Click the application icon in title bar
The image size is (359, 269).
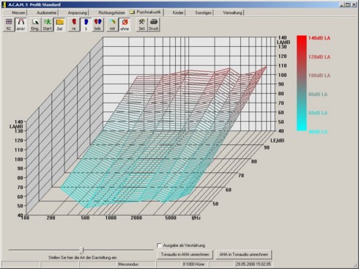click(4, 4)
